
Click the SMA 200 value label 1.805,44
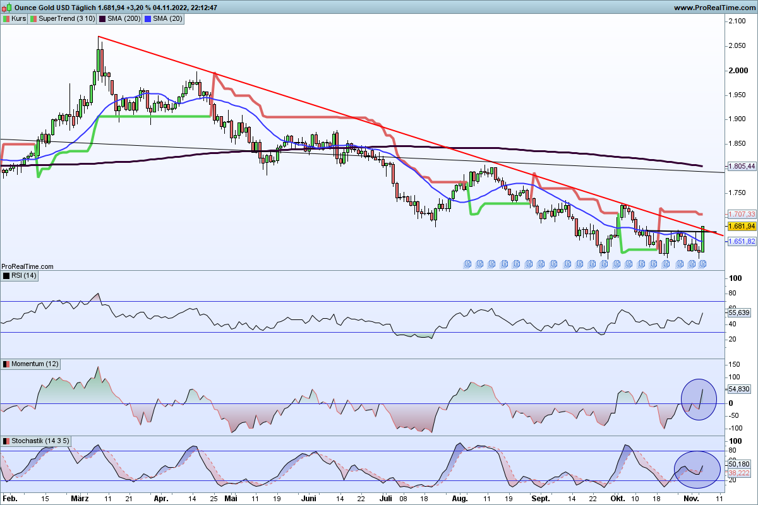[x=741, y=167]
